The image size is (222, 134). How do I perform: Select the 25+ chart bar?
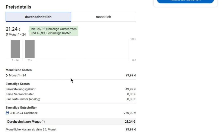coord(30,49)
